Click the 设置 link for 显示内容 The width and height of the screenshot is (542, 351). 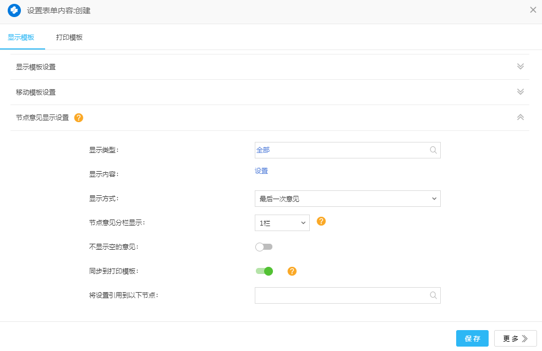click(261, 171)
